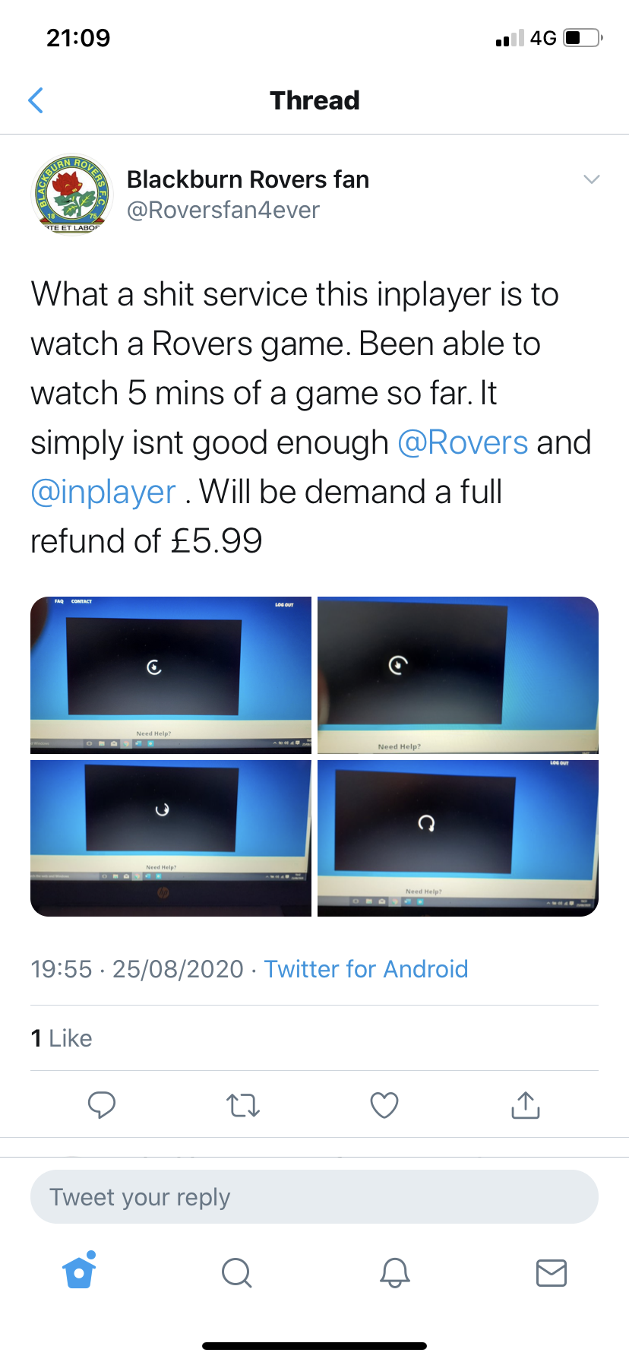Like the tweet with the heart icon
629x1362 pixels.
(x=384, y=1105)
